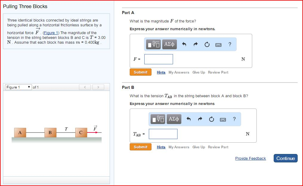This screenshot has width=303, height=186.
Task: Open the equation templates icon in Part A
Action: click(x=153, y=44)
